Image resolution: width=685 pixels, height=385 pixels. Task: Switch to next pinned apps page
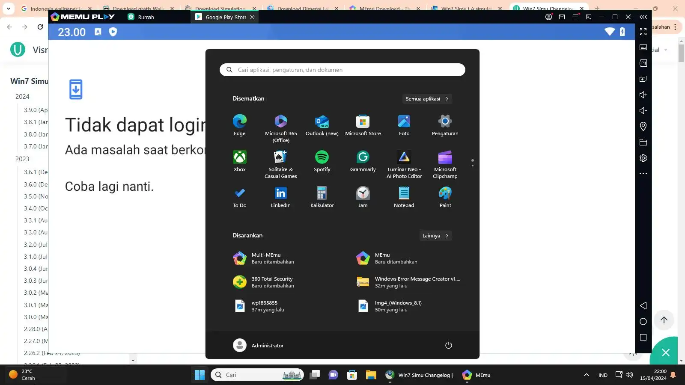473,165
